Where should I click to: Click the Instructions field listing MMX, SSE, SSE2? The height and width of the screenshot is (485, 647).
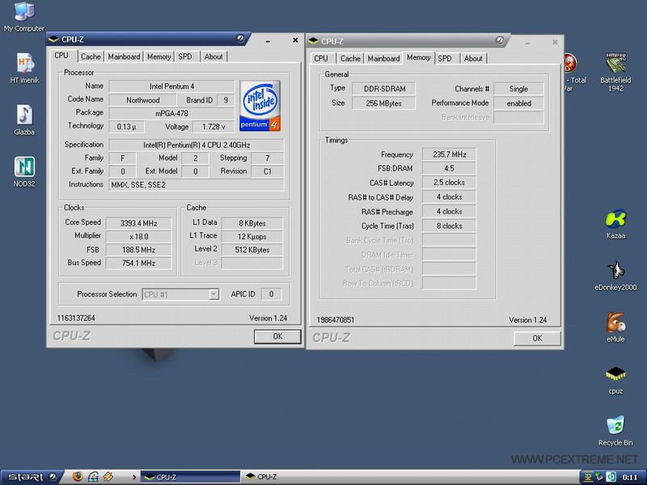pos(197,185)
